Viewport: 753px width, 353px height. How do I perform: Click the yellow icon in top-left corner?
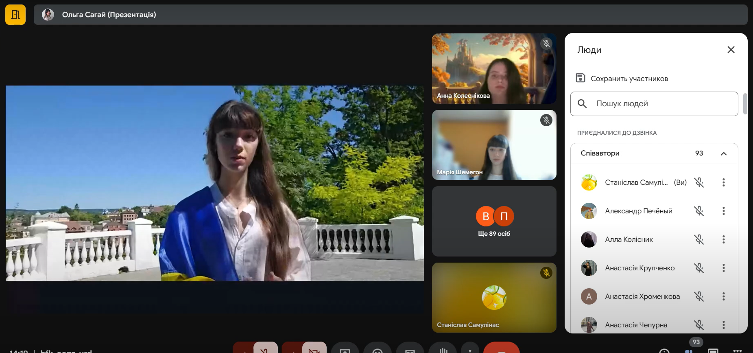(x=15, y=15)
